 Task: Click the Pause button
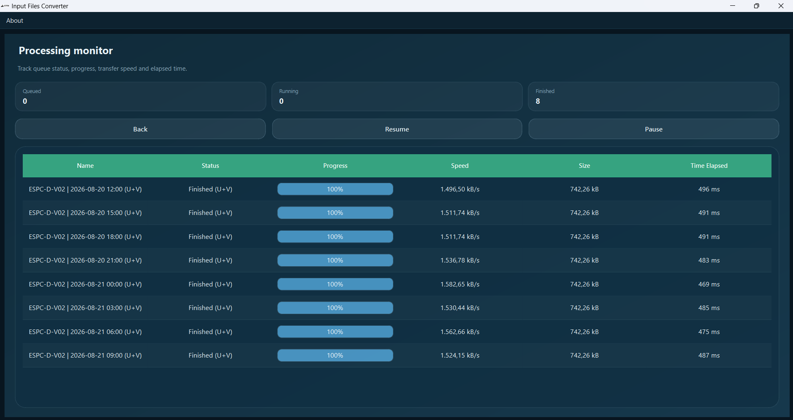pyautogui.click(x=654, y=129)
